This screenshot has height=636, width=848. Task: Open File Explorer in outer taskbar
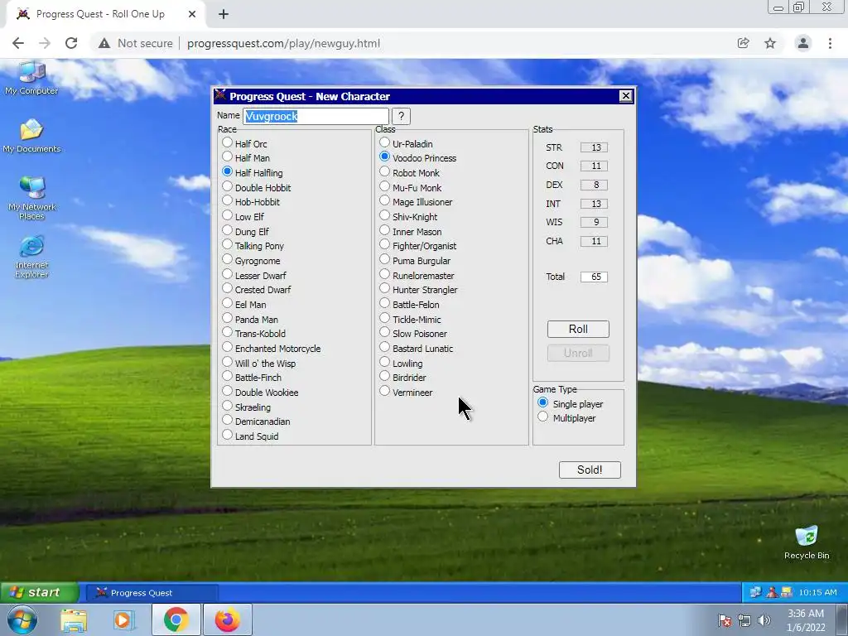point(74,619)
